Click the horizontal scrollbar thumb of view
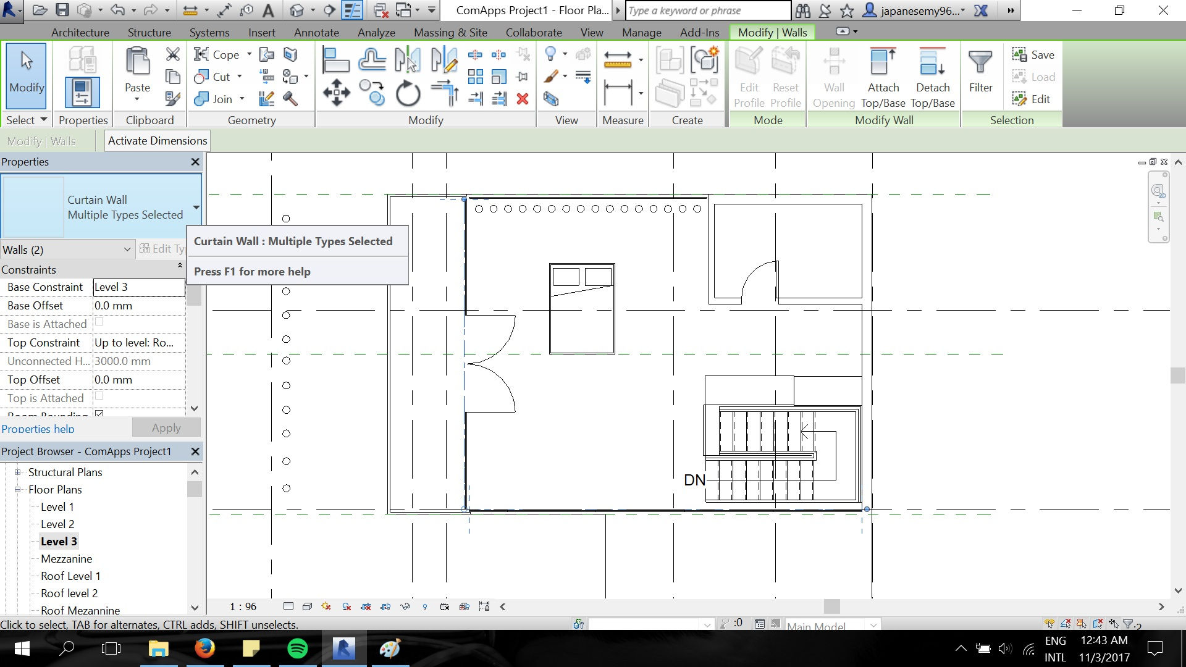The image size is (1186, 667). (x=832, y=606)
